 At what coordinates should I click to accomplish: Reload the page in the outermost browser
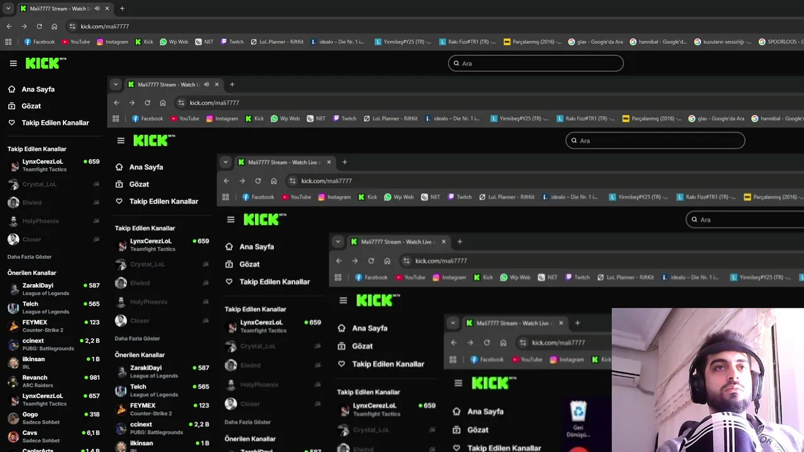[x=39, y=26]
